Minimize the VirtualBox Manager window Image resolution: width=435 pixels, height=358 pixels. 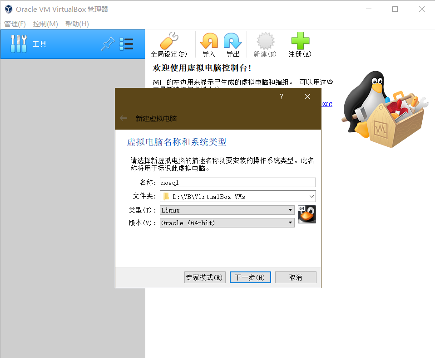[369, 9]
